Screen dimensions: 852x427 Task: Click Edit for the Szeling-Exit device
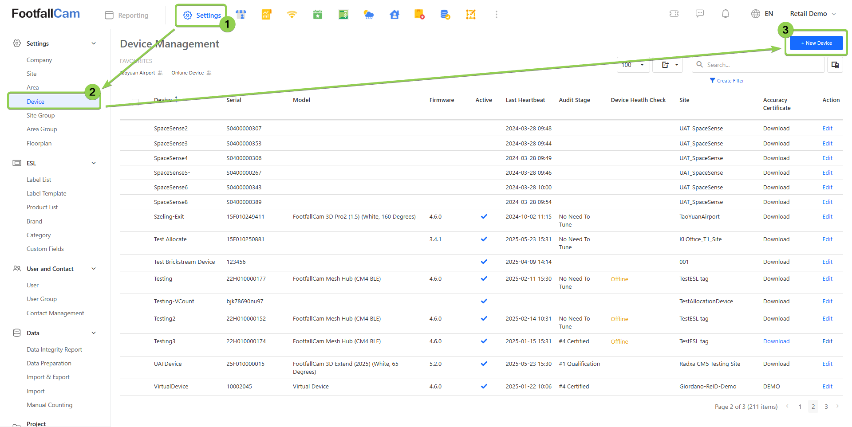point(827,217)
